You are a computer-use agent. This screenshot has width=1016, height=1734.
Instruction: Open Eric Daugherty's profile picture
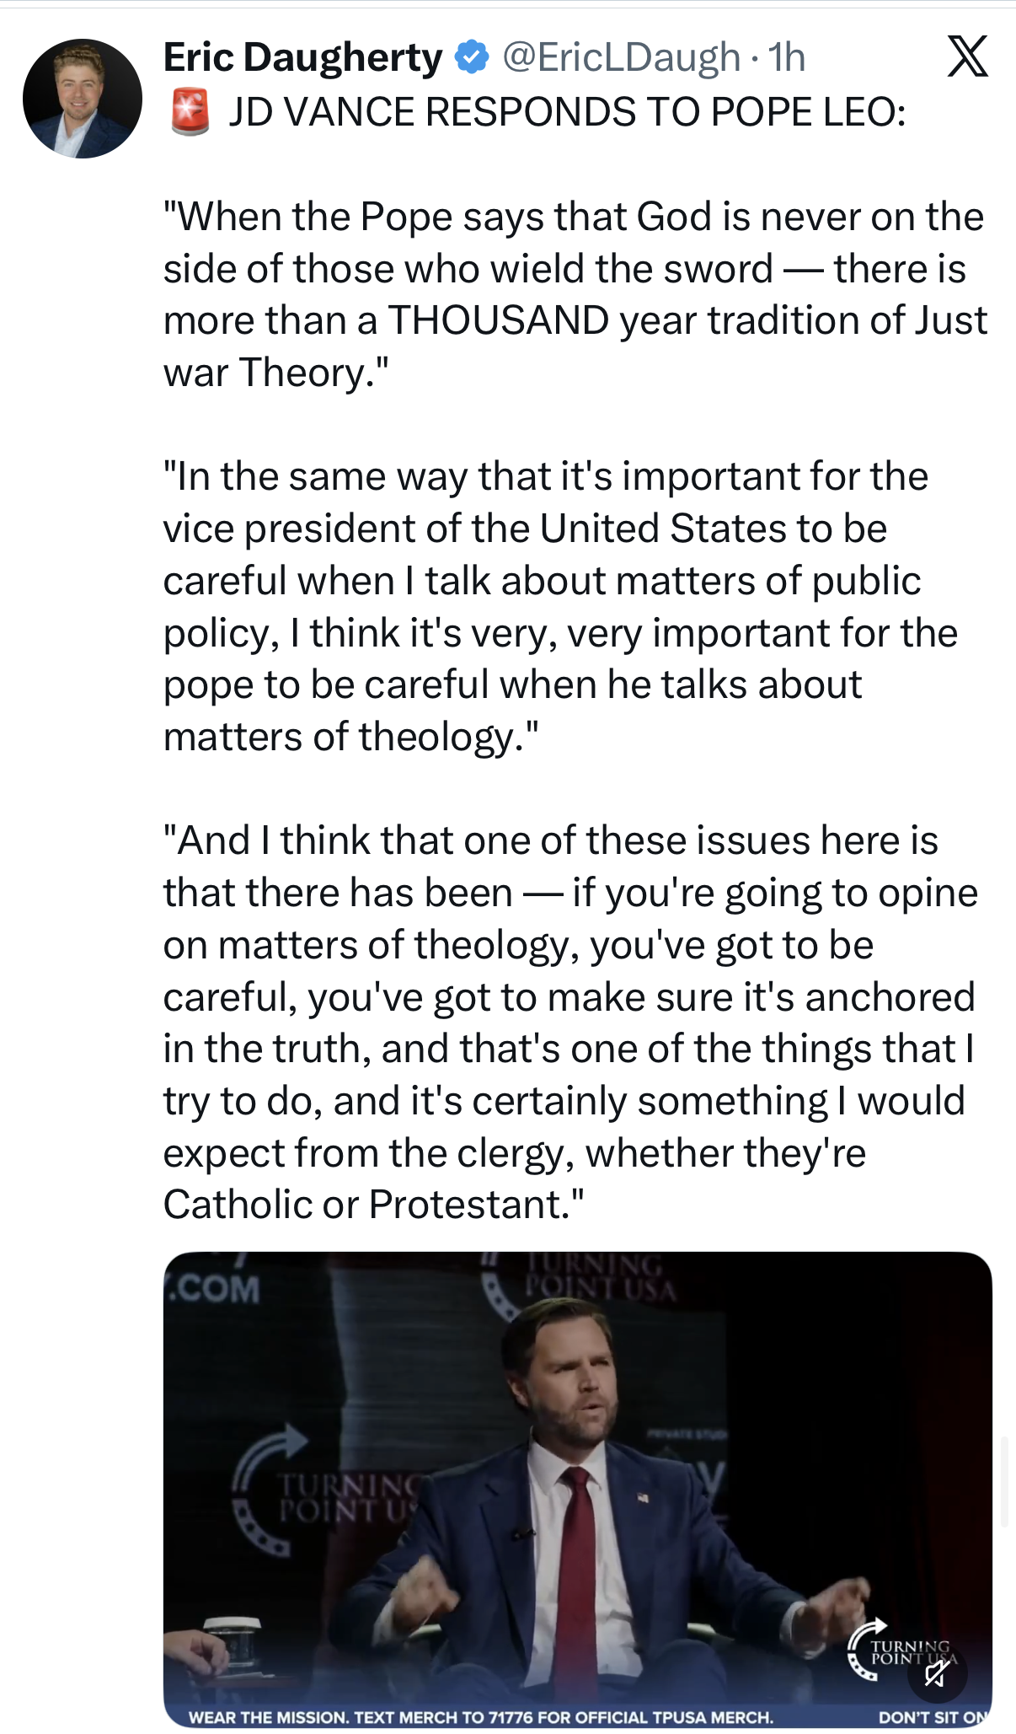[82, 99]
